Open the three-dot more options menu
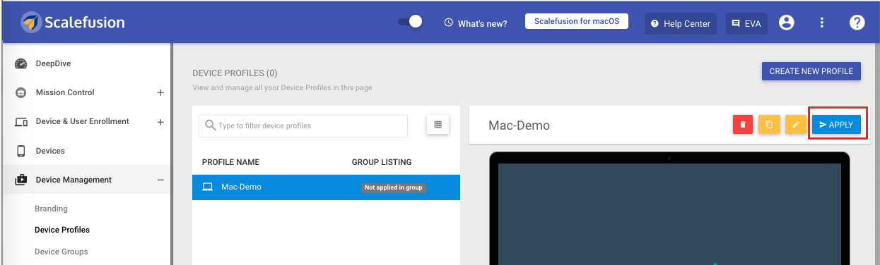Screen dimensions: 880x265 click(x=822, y=23)
